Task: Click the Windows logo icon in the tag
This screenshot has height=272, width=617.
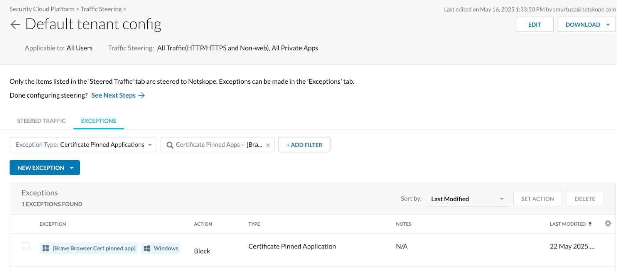Action: [147, 248]
